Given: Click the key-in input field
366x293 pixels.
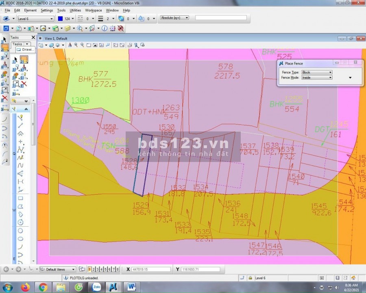Looking at the screenshot, I should tap(221, 18).
